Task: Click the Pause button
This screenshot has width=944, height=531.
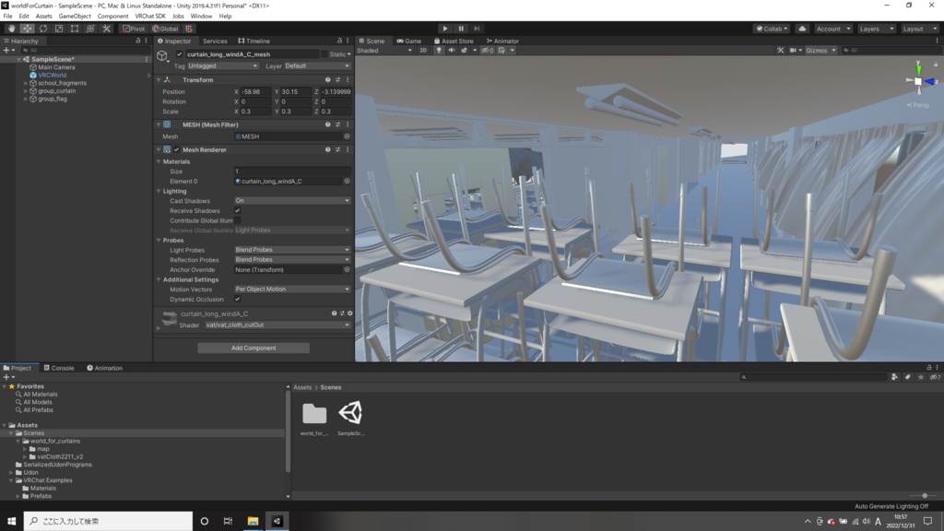Action: pos(461,29)
